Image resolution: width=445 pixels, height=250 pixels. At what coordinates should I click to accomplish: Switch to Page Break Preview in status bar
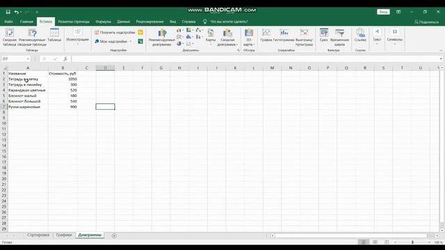pos(387,242)
